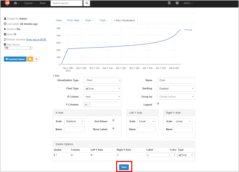This screenshot has height=172, width=239.
Task: Click the orange archive square button
Action: (x=30, y=59)
